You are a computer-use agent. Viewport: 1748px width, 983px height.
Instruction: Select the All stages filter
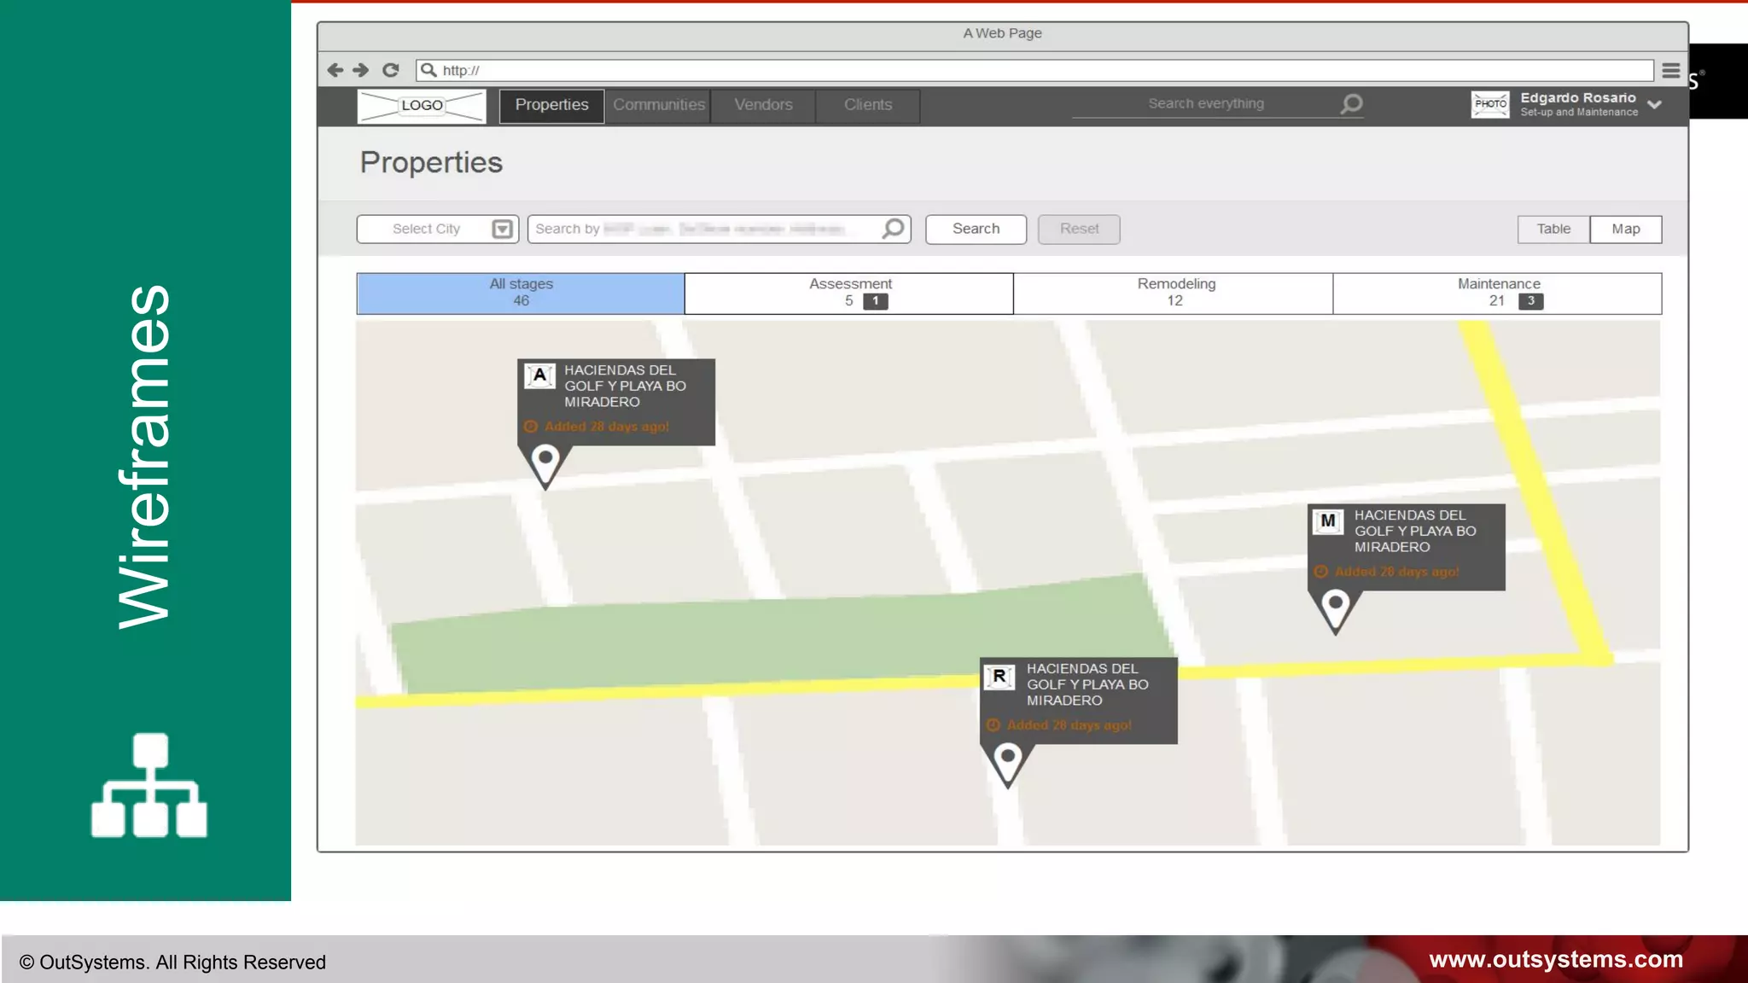coord(521,293)
